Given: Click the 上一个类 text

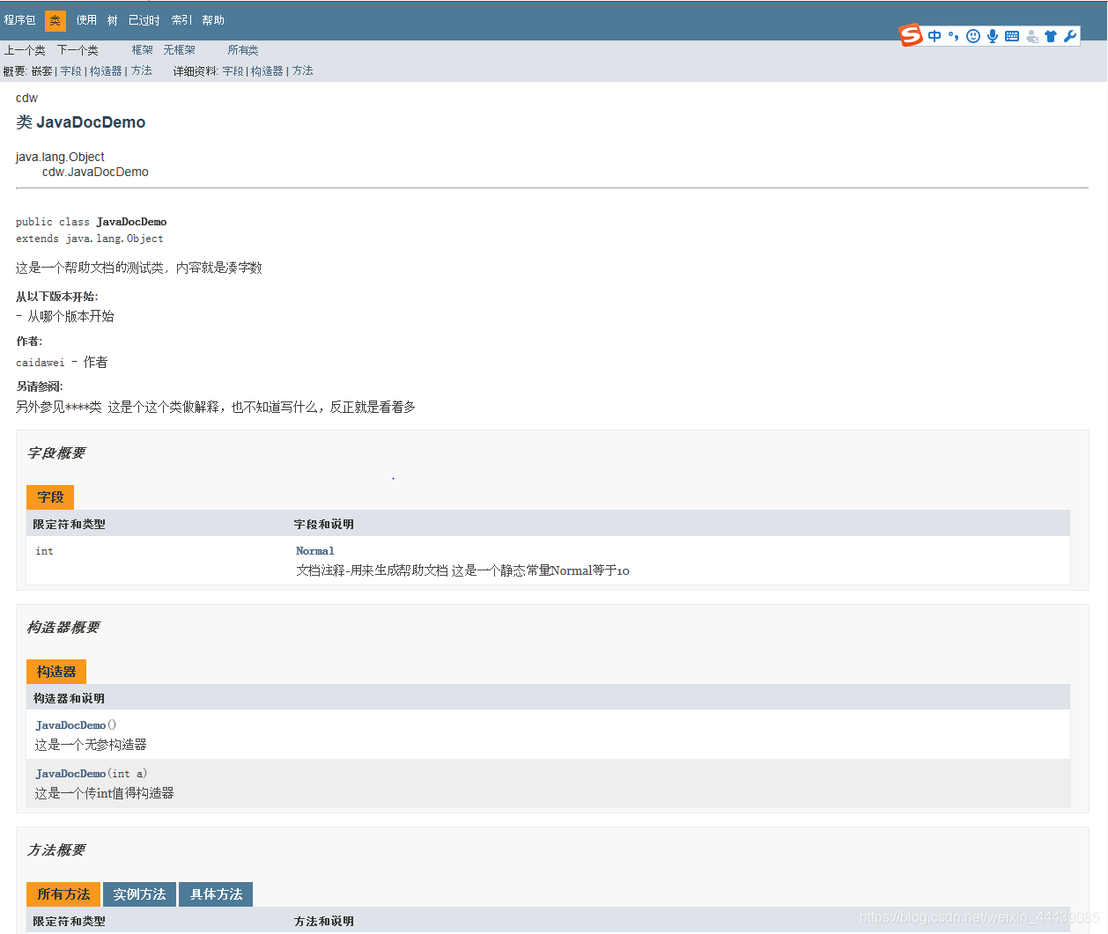Looking at the screenshot, I should pyautogui.click(x=25, y=50).
